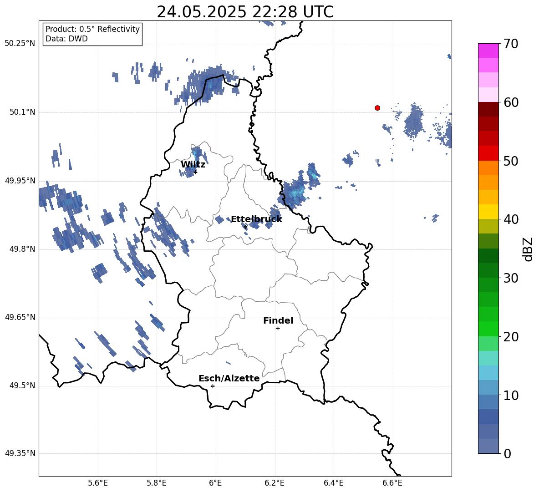Click the colorbar label 40
Screen dimensions: 539x492
point(511,219)
